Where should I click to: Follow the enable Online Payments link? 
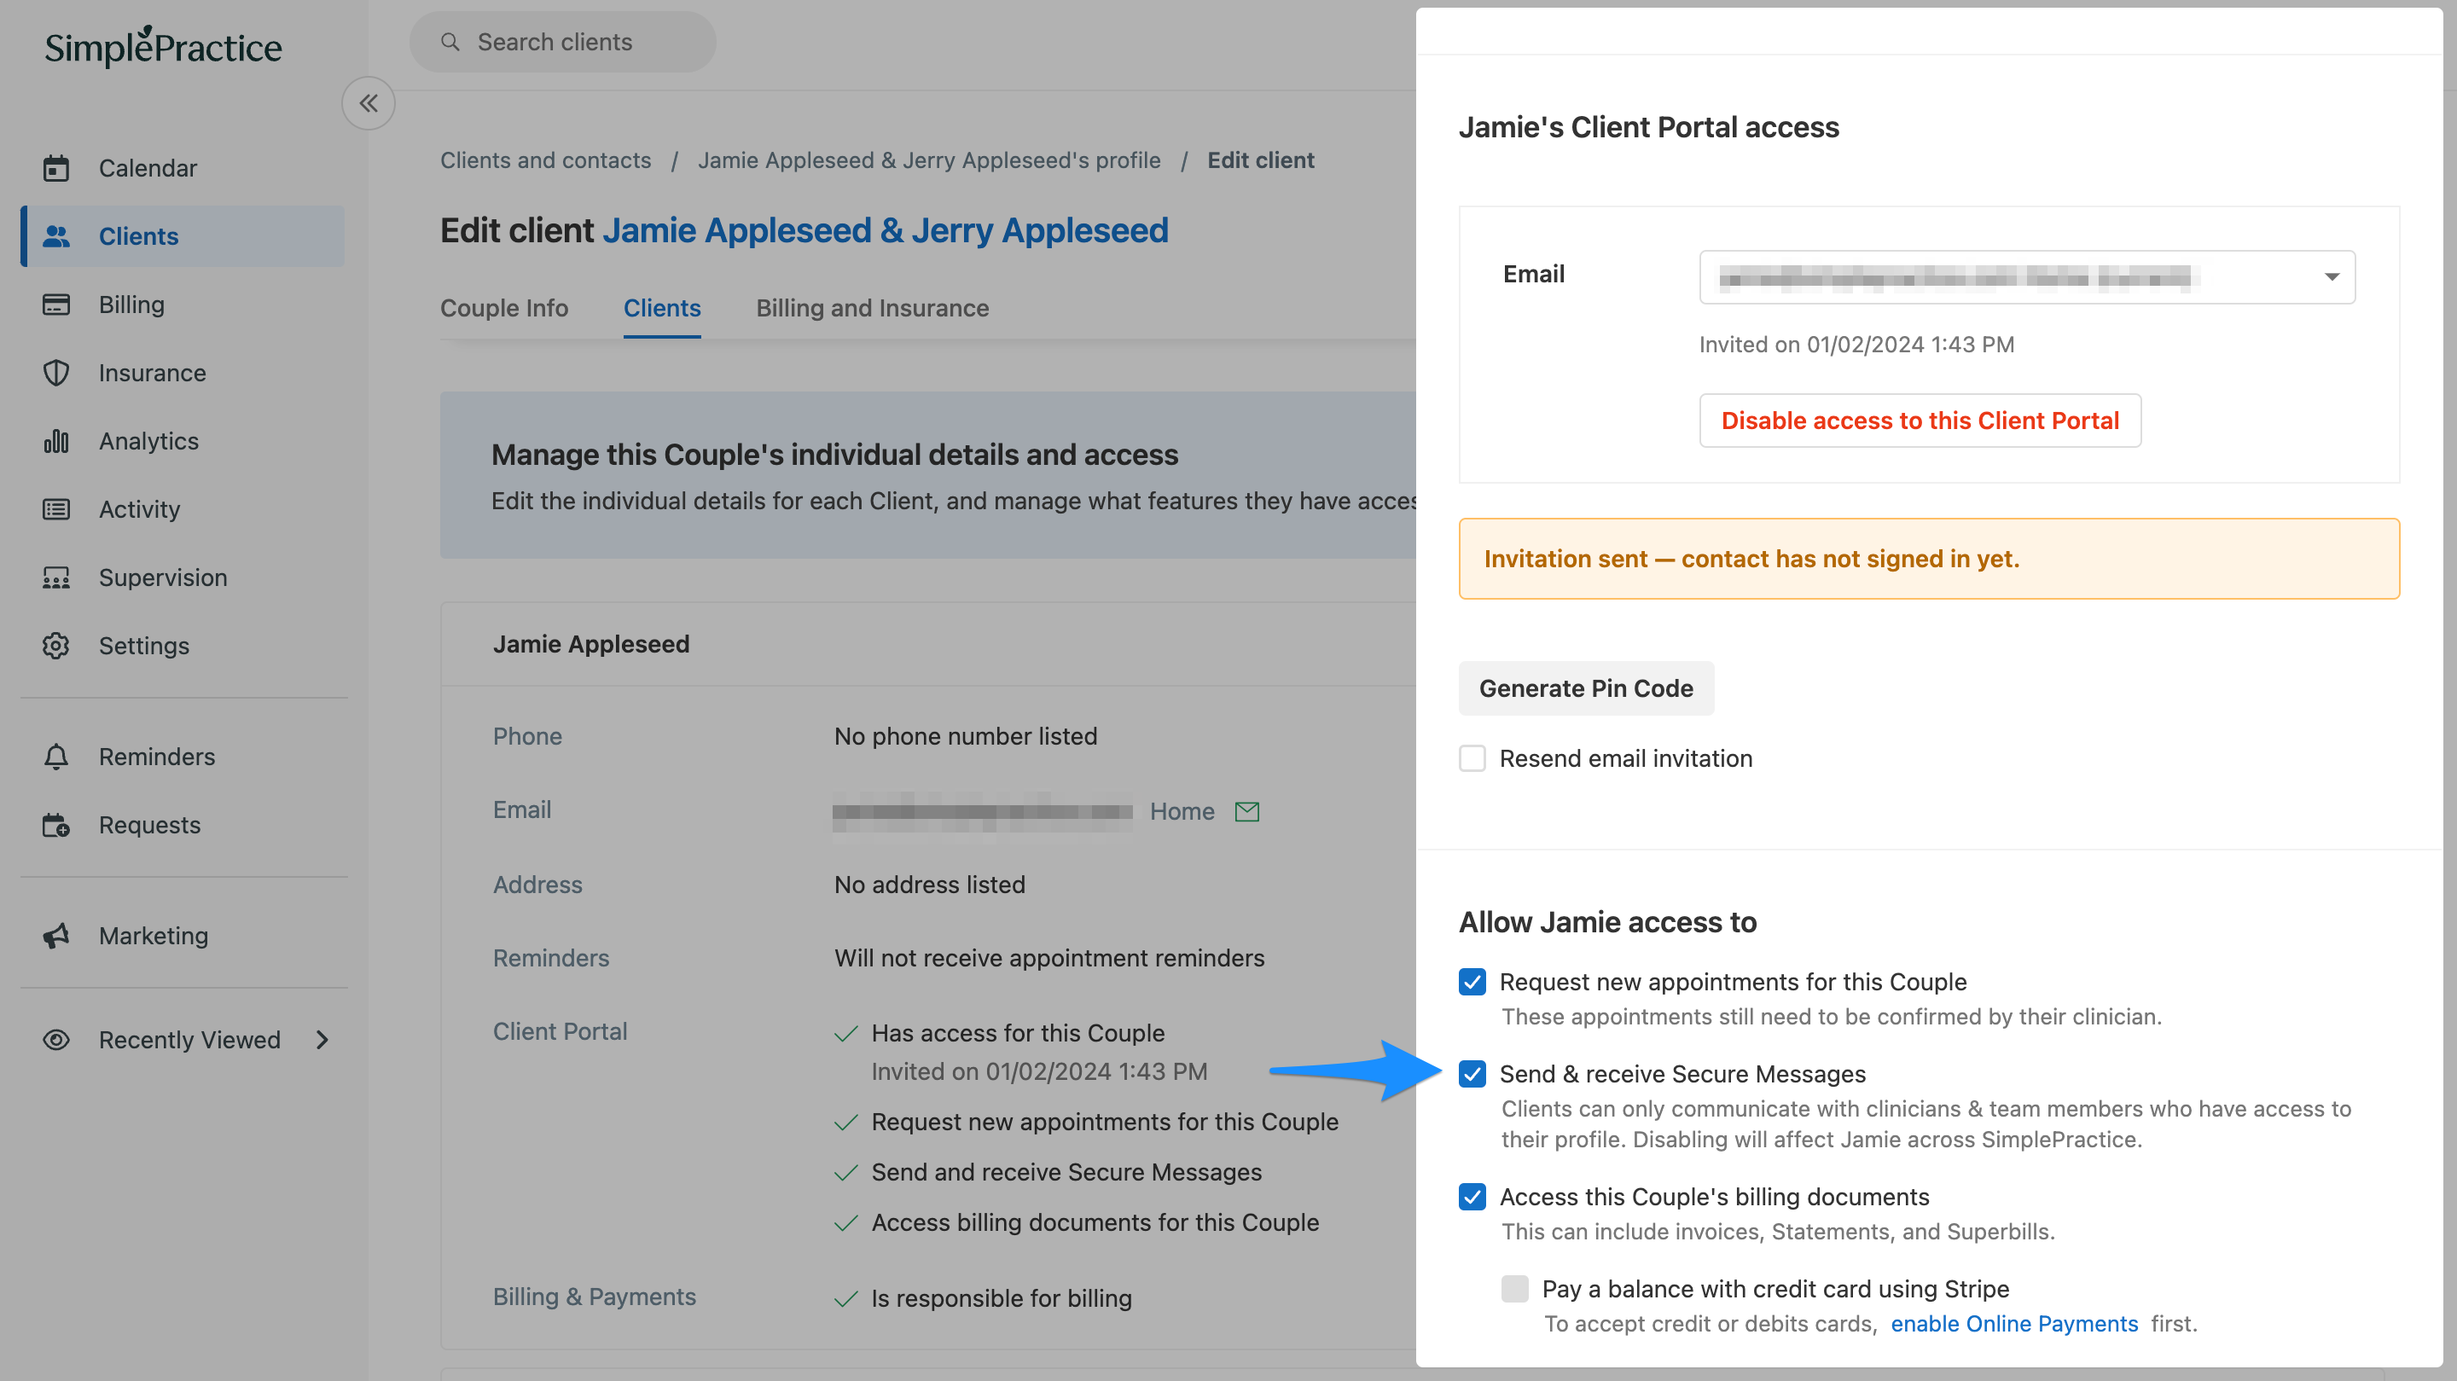click(2013, 1324)
